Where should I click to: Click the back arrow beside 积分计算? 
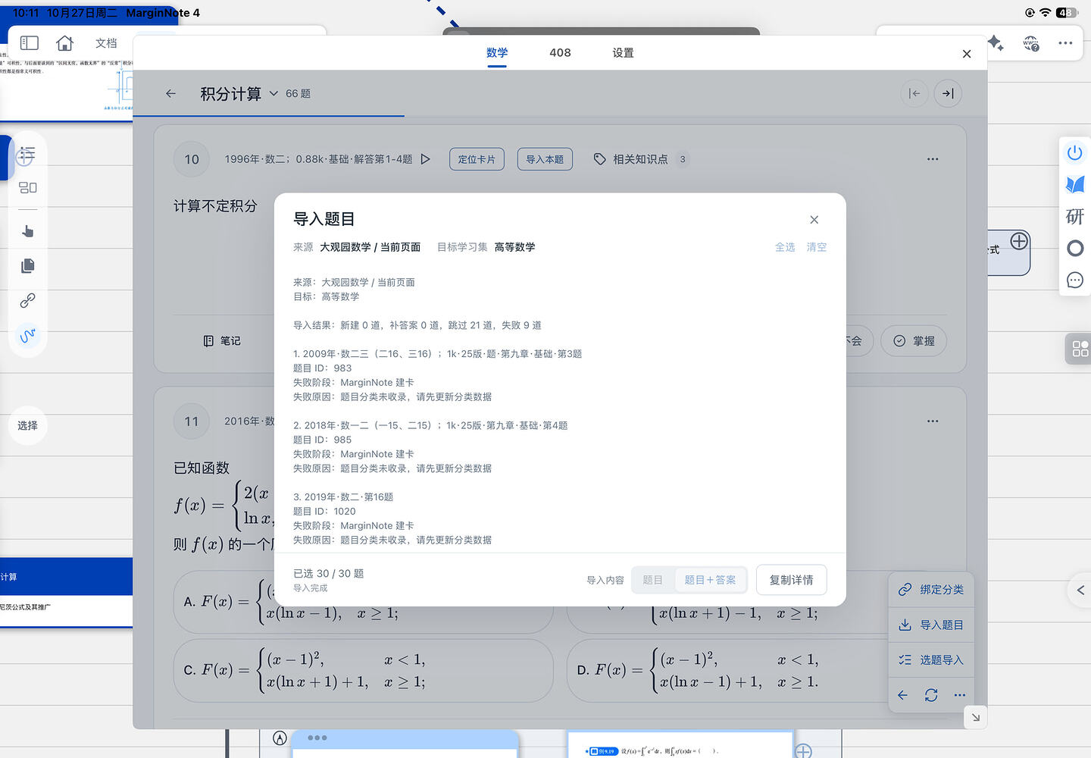coord(170,93)
